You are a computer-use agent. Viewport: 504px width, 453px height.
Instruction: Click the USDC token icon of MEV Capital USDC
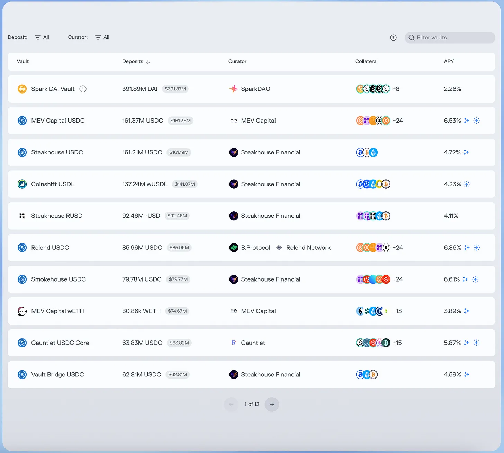click(22, 121)
